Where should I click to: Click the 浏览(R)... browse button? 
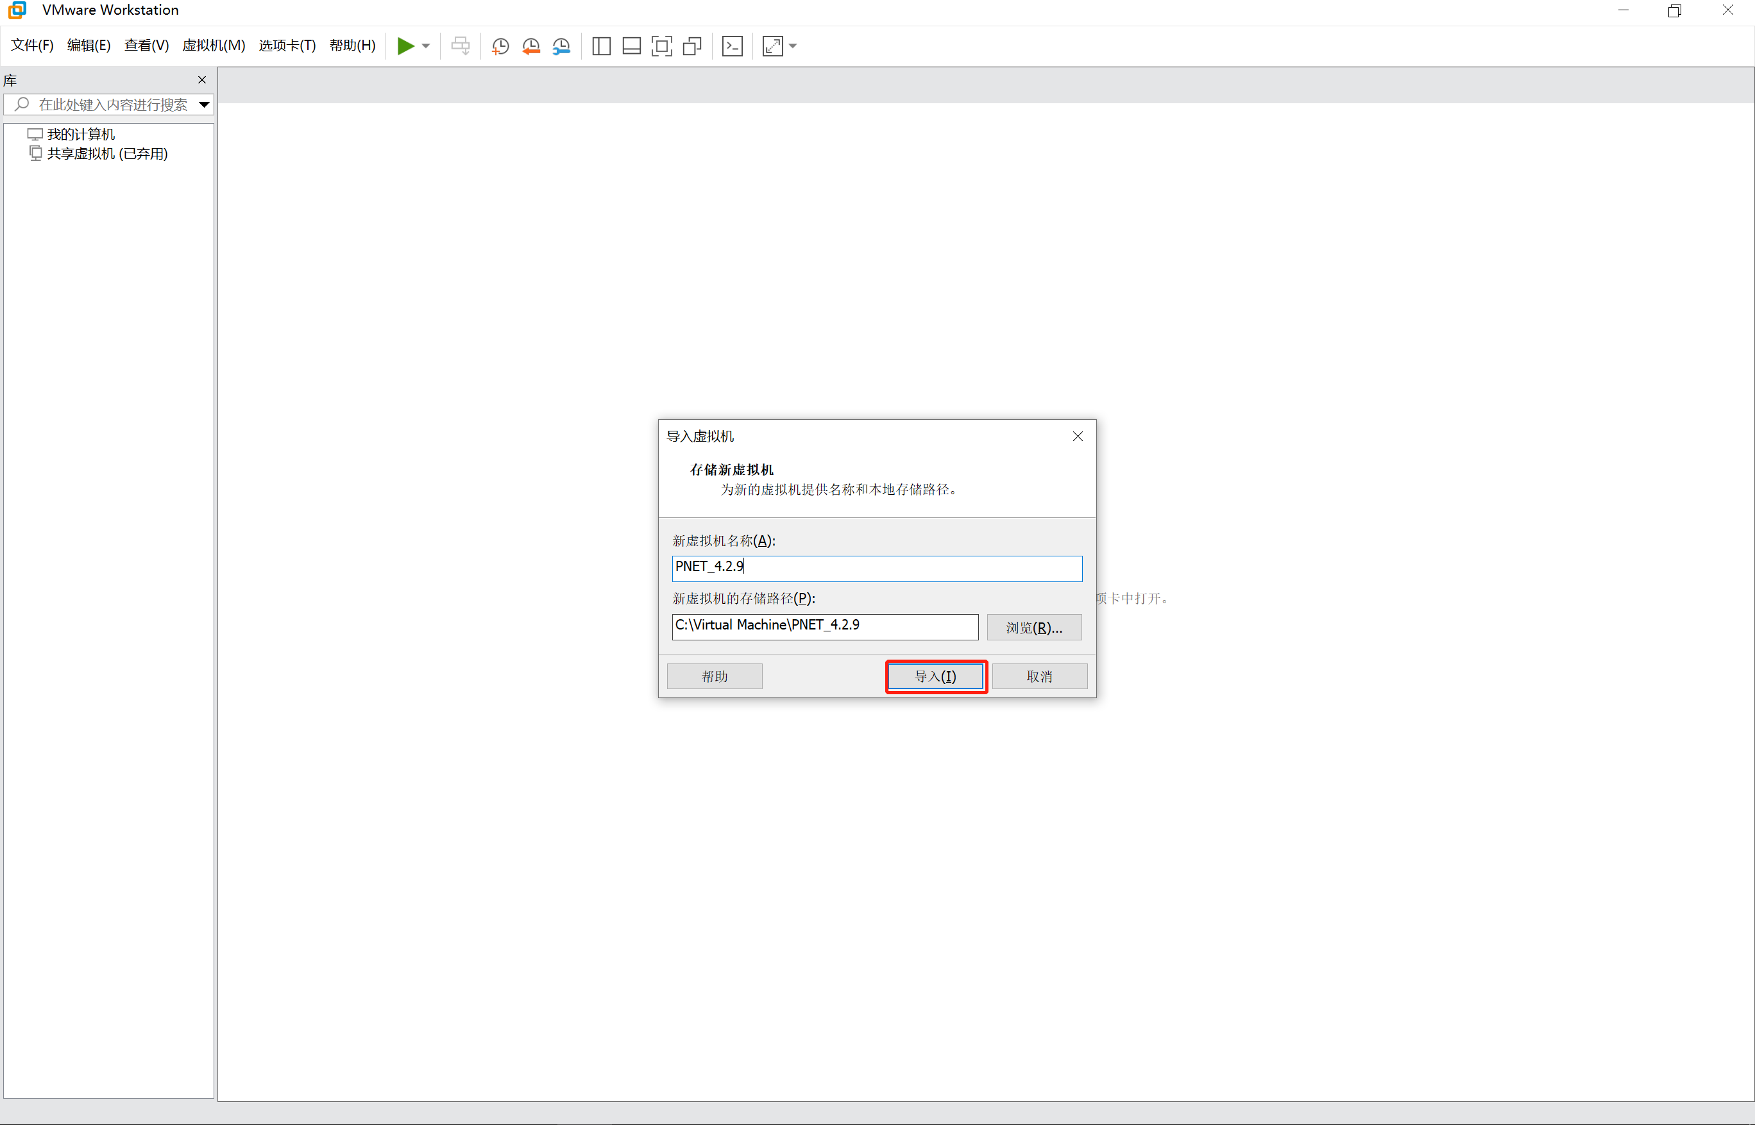1034,628
